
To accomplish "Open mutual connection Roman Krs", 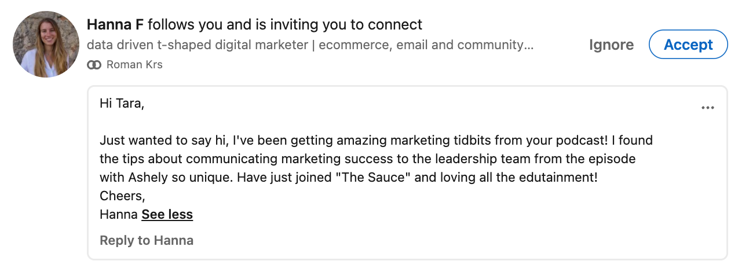I will pyautogui.click(x=134, y=65).
